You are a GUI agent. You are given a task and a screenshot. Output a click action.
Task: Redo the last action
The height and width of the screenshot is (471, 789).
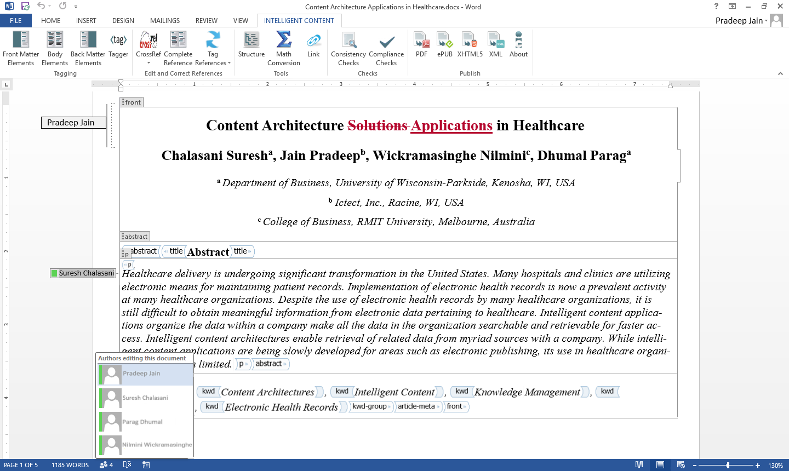click(x=62, y=7)
